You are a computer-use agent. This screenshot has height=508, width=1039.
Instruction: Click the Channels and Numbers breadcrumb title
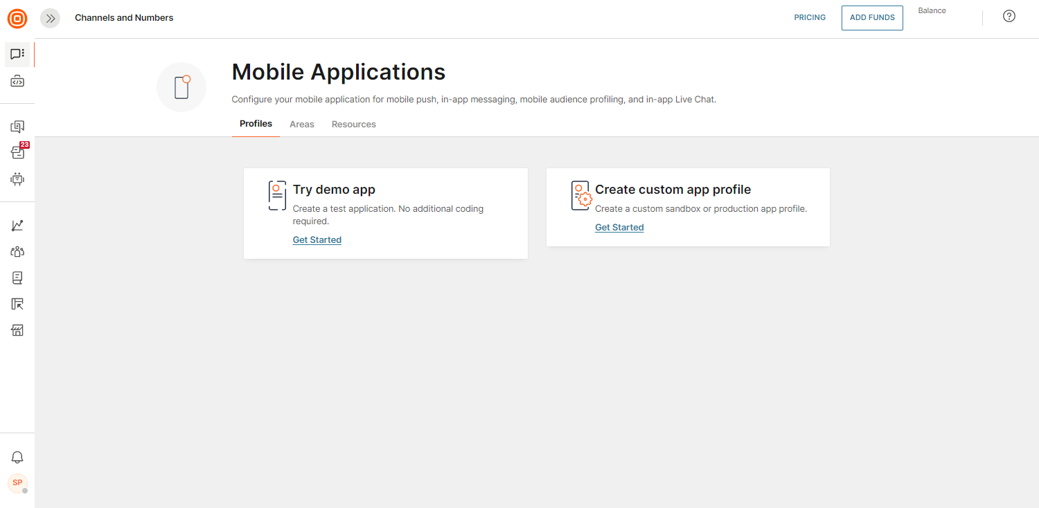point(124,18)
